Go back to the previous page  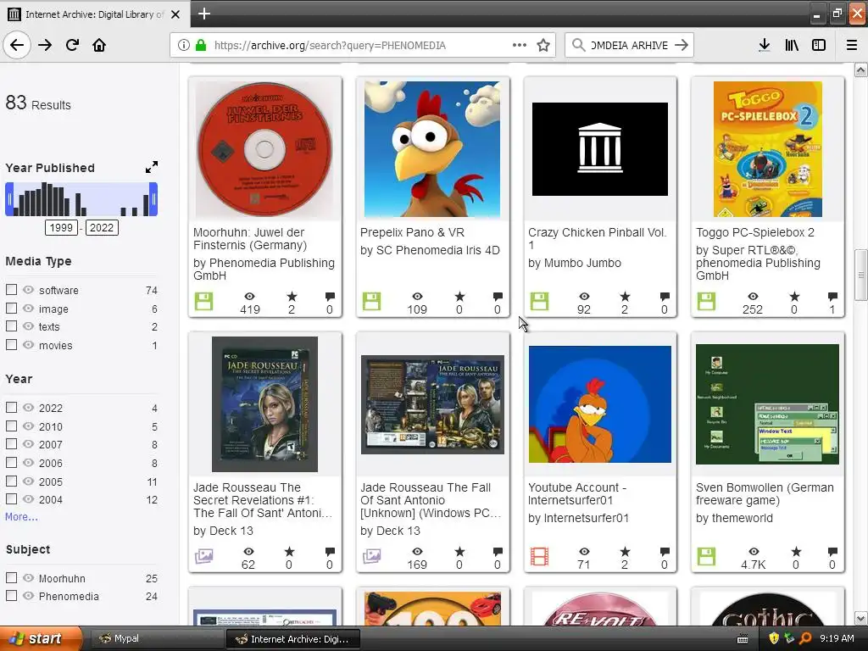coord(17,45)
